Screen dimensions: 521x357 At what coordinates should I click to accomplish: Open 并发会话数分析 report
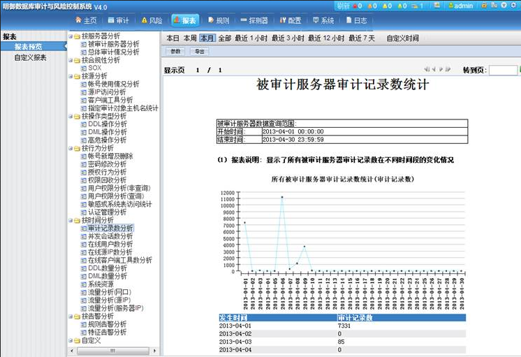[x=110, y=236]
